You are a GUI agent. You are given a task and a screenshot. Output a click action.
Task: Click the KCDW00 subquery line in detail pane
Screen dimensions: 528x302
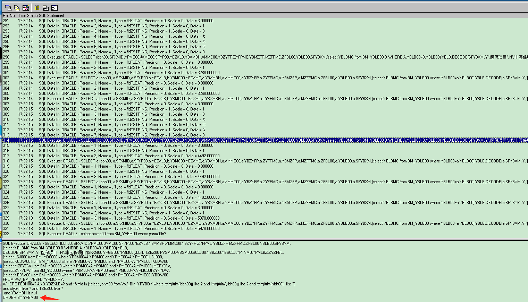pos(86,261)
